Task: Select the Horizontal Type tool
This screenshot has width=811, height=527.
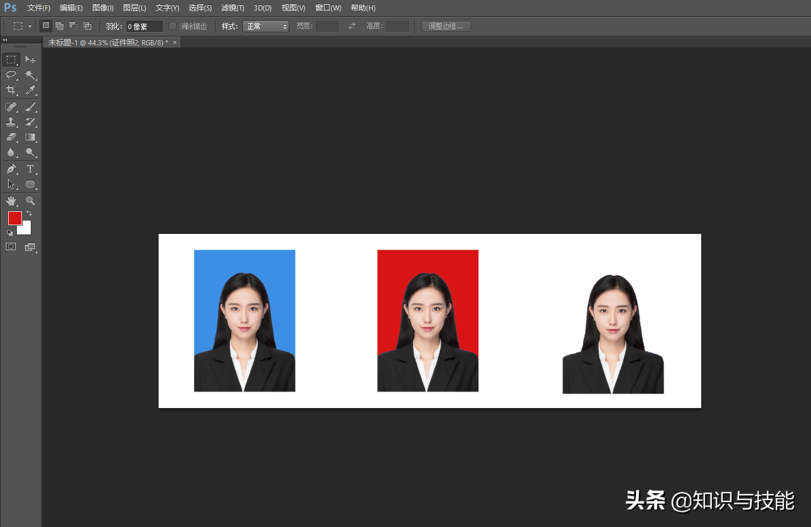Action: point(30,169)
